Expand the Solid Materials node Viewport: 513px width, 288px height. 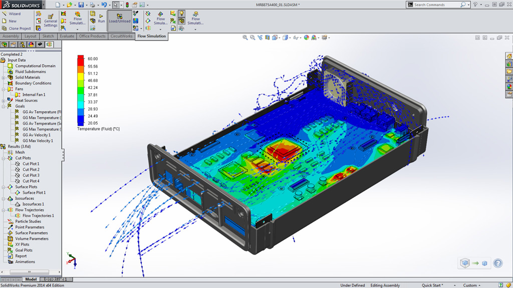(4, 77)
